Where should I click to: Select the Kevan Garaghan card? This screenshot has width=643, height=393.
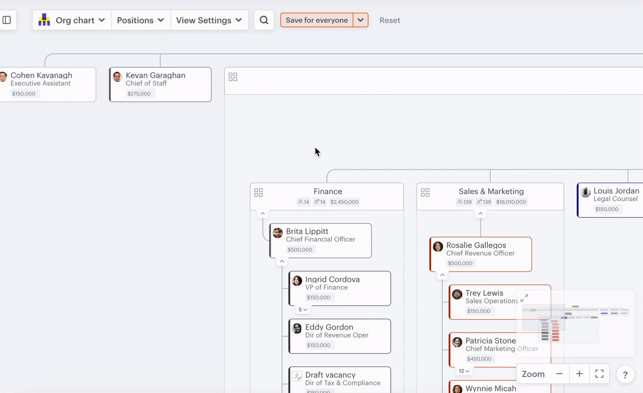[160, 84]
